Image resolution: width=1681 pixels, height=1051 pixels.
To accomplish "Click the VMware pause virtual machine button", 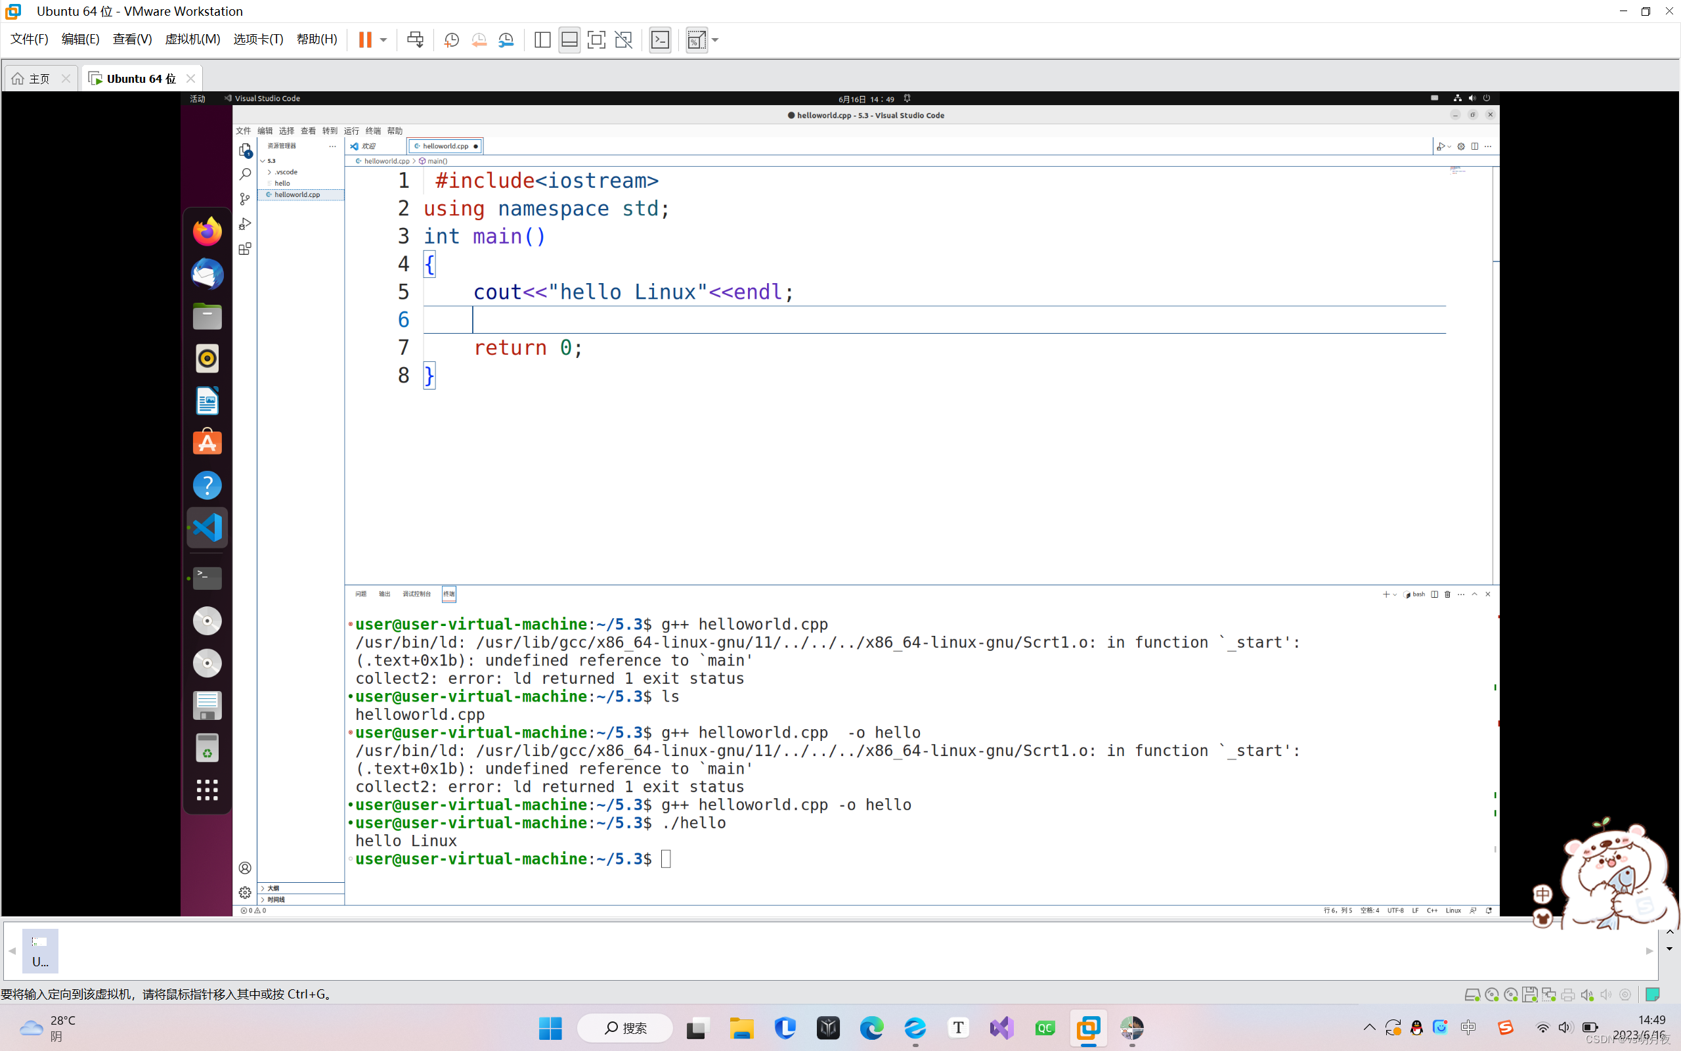I will pyautogui.click(x=364, y=39).
